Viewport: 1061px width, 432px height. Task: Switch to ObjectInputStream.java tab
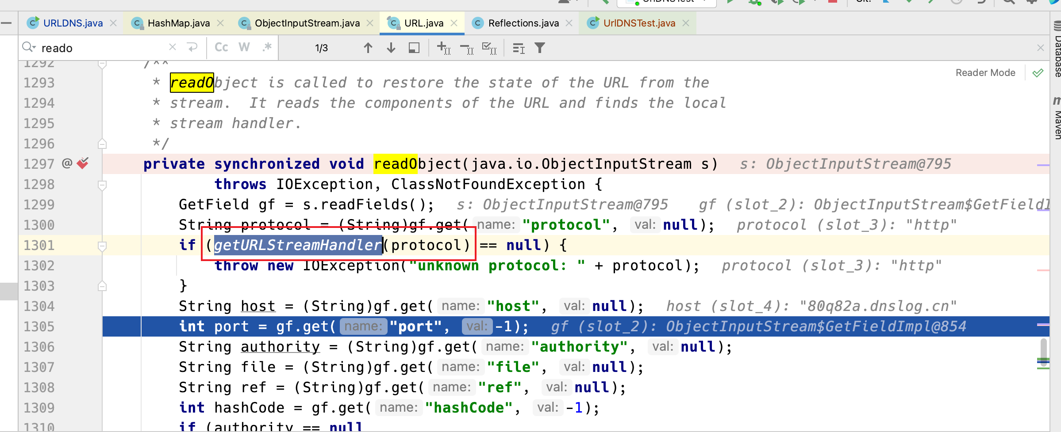coord(307,23)
